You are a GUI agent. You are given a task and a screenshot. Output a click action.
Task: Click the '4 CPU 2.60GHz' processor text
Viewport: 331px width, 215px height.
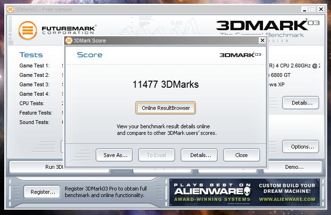coord(293,66)
